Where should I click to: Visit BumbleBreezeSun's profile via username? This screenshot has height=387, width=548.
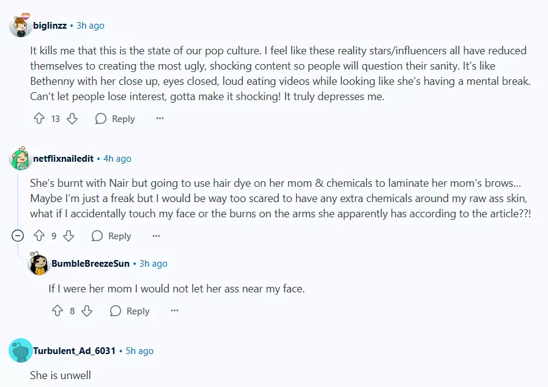click(x=91, y=264)
